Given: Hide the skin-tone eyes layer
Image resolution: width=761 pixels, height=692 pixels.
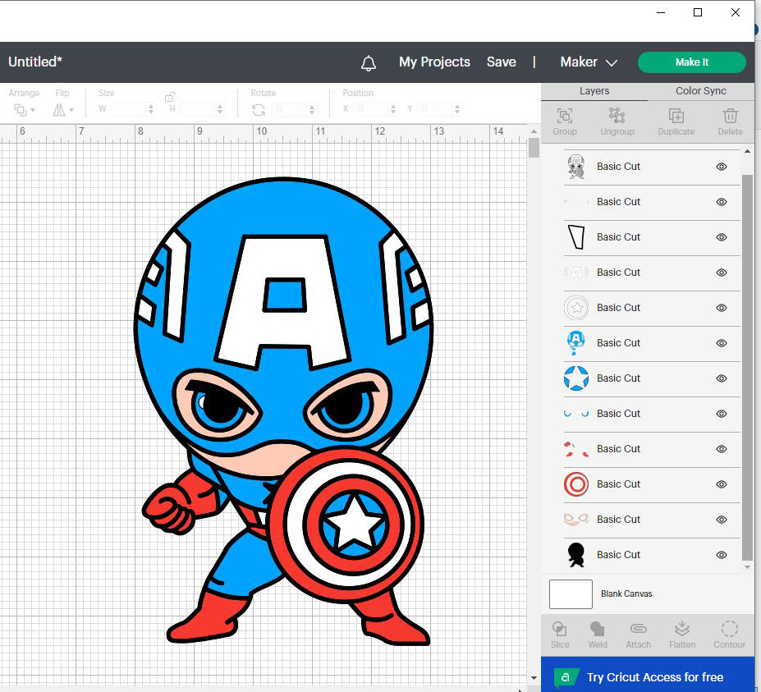Looking at the screenshot, I should [x=722, y=520].
